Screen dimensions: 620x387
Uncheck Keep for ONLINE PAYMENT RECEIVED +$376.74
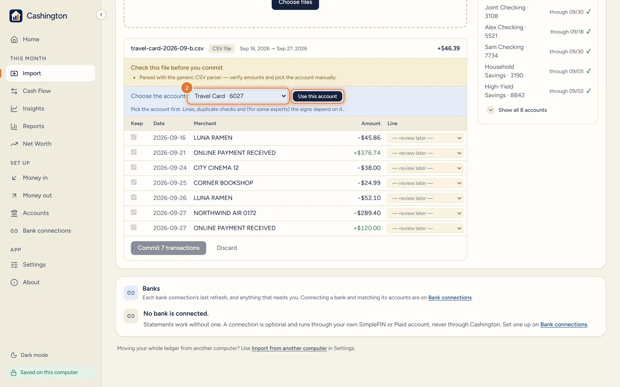(x=134, y=152)
